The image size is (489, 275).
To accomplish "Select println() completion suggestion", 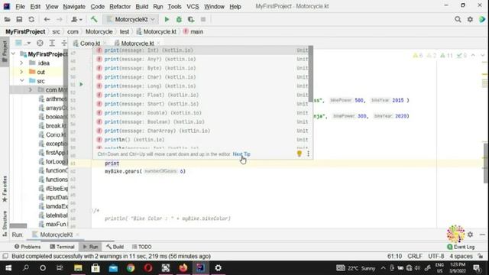I will pyautogui.click(x=201, y=140).
